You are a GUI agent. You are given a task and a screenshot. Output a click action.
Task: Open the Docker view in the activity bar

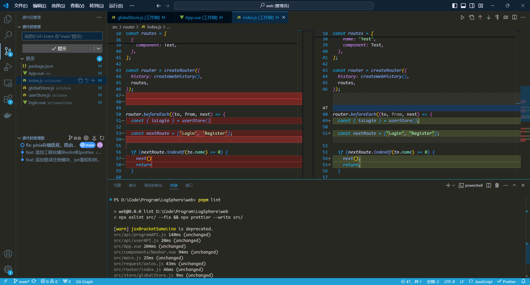click(8, 115)
